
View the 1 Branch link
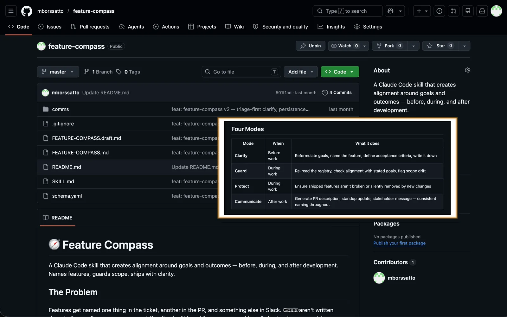click(x=98, y=72)
